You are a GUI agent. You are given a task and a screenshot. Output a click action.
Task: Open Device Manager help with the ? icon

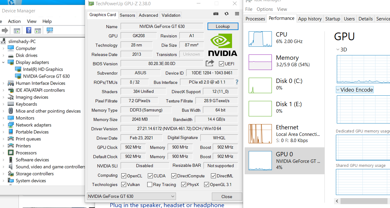click(28, 30)
